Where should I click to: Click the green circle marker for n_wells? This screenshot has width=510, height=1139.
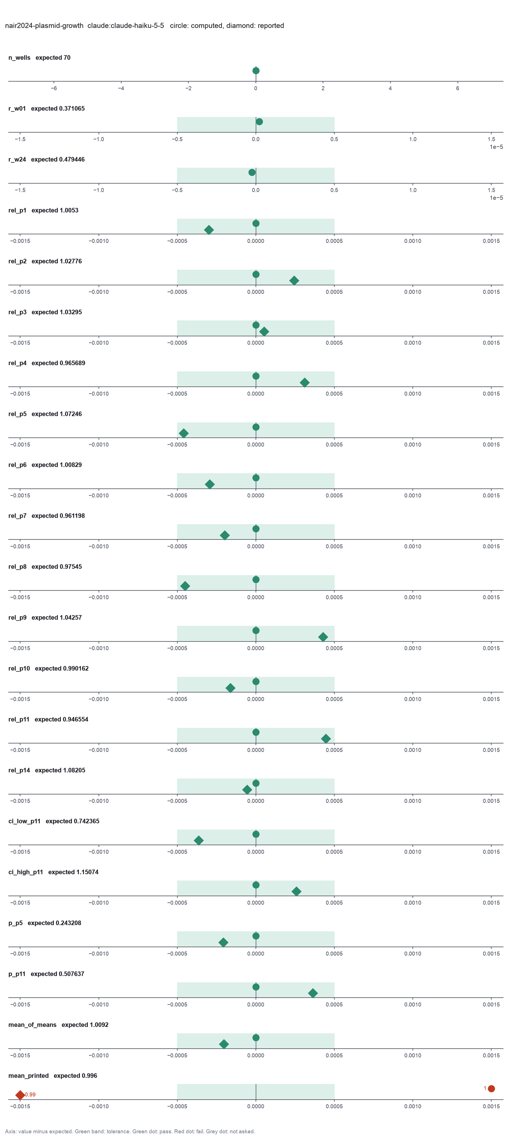tap(256, 71)
